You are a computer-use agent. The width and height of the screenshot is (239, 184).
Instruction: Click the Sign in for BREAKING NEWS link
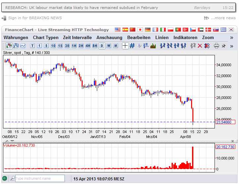[35, 18]
